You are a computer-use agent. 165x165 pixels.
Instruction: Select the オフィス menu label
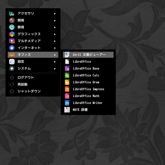[24, 55]
